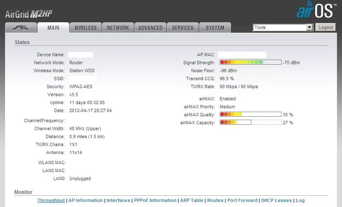Image resolution: width=342 pixels, height=207 pixels.
Task: Select the '27 %' airMAX Capacity value
Action: 288,123
